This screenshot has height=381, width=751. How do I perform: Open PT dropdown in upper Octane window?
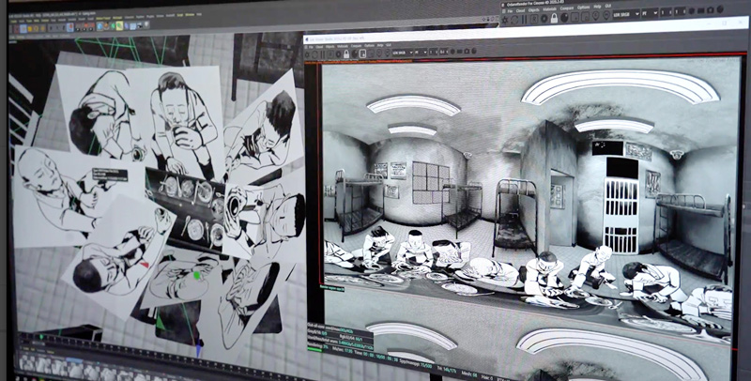coord(651,13)
